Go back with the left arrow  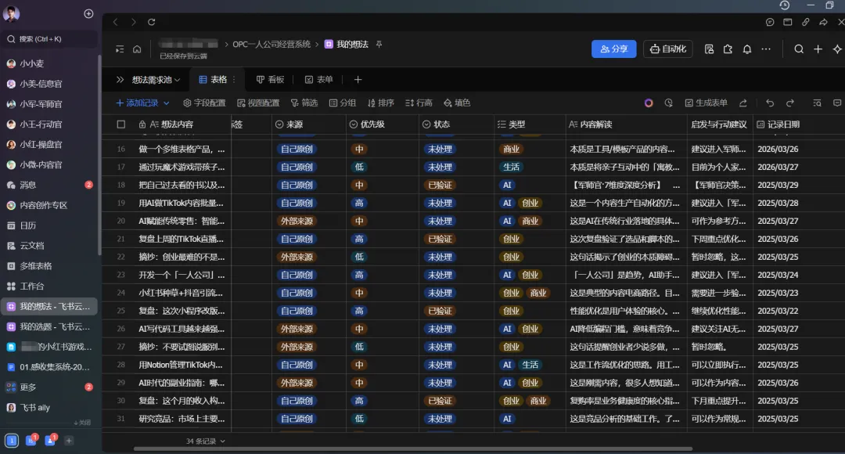(115, 22)
